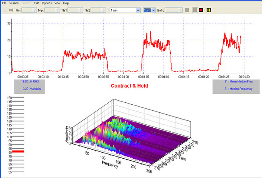Open the Options menu
Image resolution: width=262 pixels, height=178 pixels.
tap(46, 3)
